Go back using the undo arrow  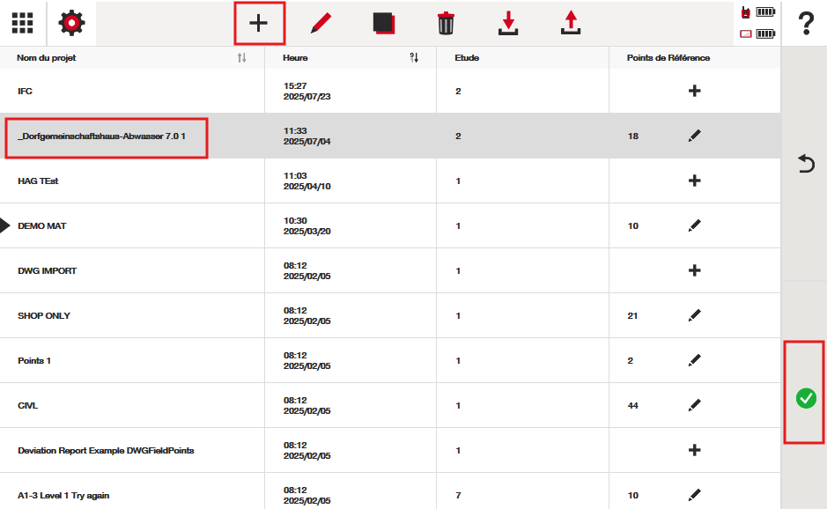805,164
